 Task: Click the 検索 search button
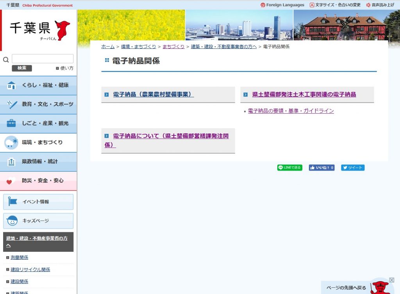point(22,68)
